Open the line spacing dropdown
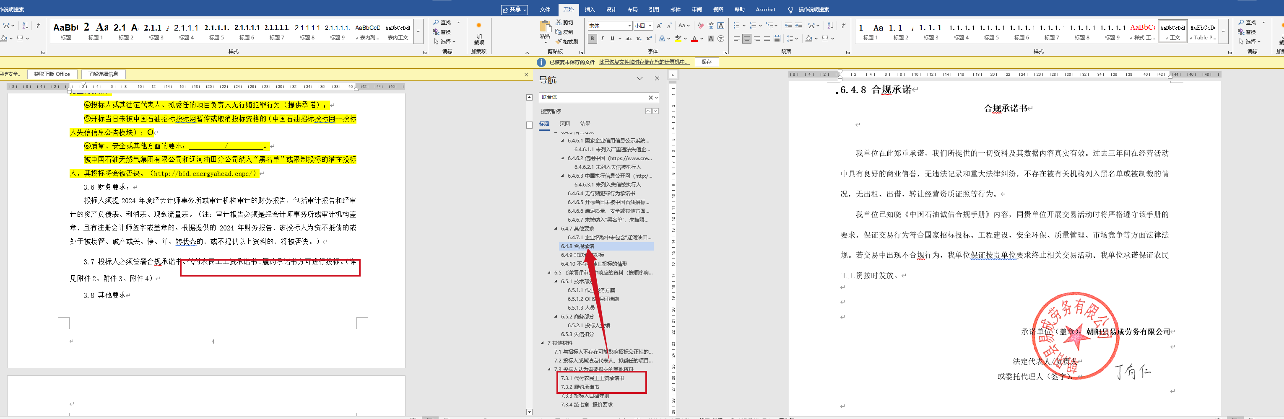This screenshot has width=1284, height=419. (792, 39)
